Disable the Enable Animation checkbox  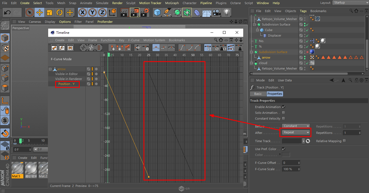pyautogui.click(x=283, y=107)
